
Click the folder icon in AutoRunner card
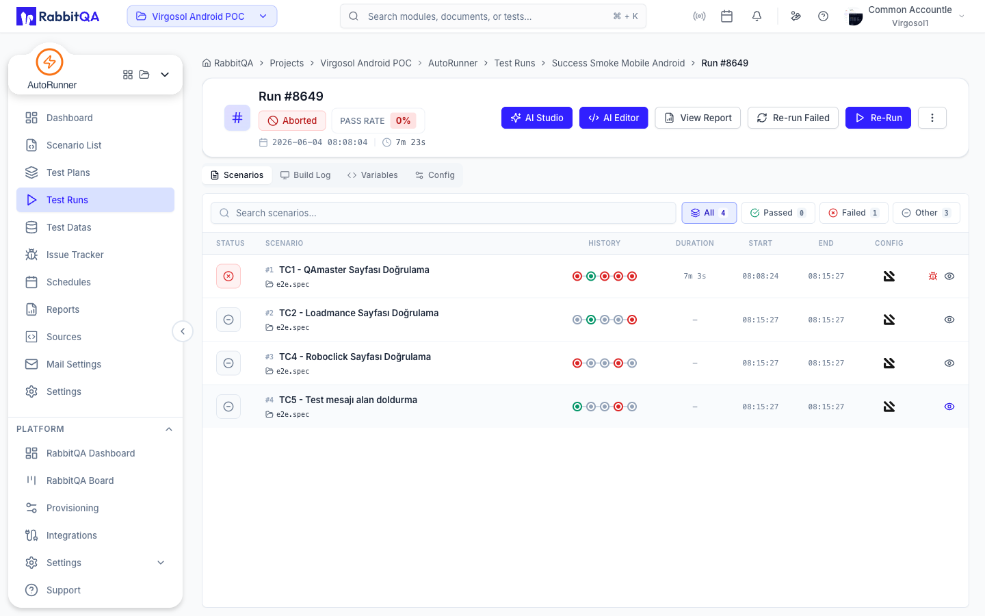[144, 75]
